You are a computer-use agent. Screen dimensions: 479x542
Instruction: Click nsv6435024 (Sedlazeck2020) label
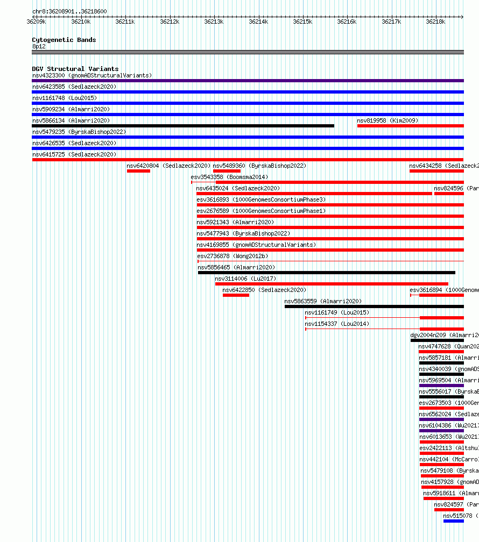coord(238,188)
